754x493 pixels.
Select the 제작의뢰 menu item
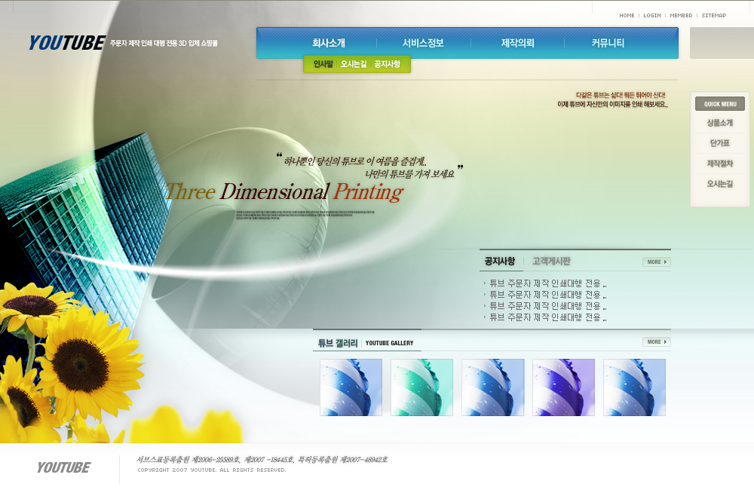(517, 43)
